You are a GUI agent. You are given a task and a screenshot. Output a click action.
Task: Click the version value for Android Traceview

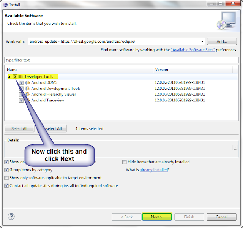pos(180,100)
